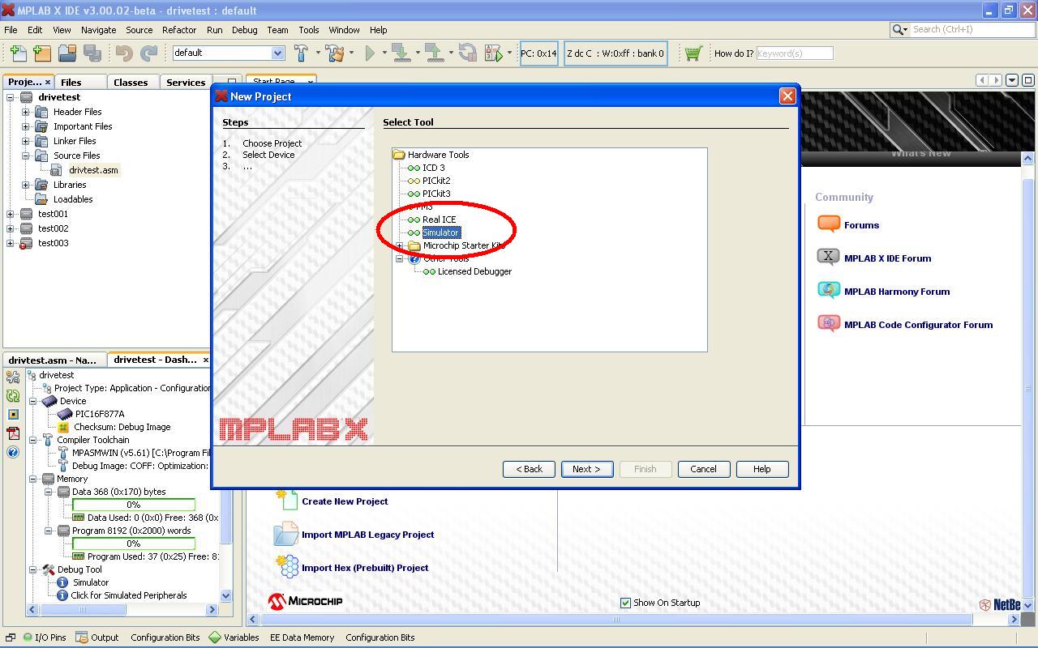This screenshot has width=1038, height=648.
Task: Click Project Properties wrench icon in dashboard
Action: [x=13, y=377]
